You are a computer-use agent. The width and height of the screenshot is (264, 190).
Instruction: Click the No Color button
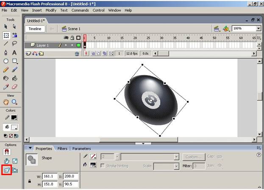11,136
